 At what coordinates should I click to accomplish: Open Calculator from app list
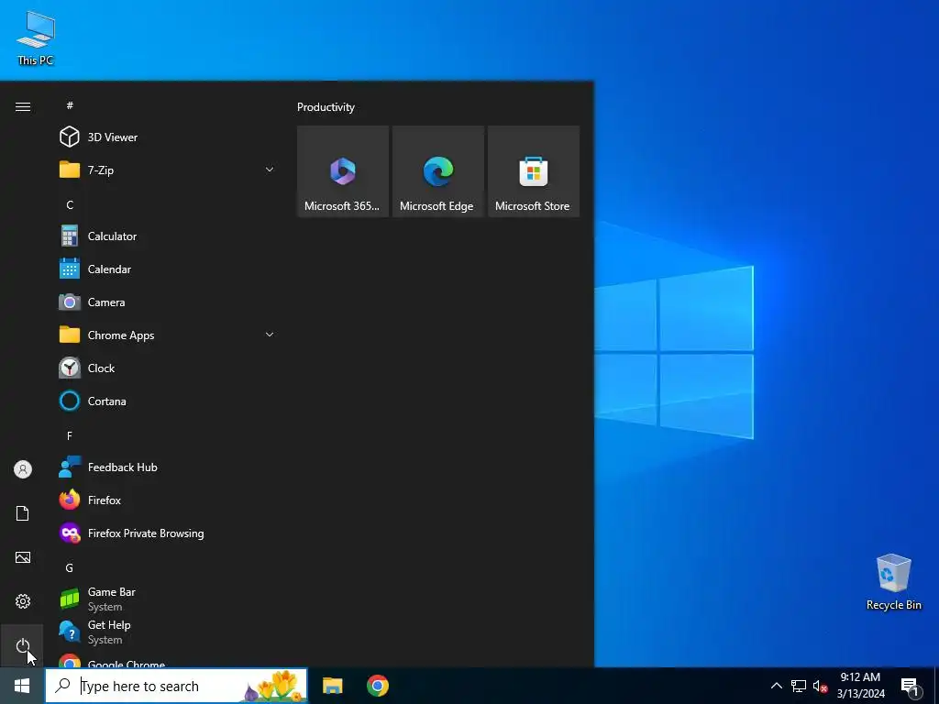tap(169, 236)
